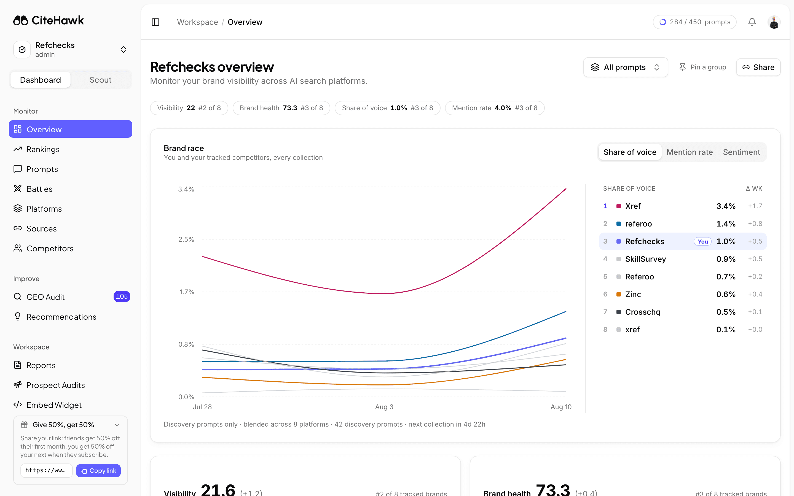Image resolution: width=794 pixels, height=496 pixels.
Task: Click the GEO Audit 105 badge
Action: point(122,296)
